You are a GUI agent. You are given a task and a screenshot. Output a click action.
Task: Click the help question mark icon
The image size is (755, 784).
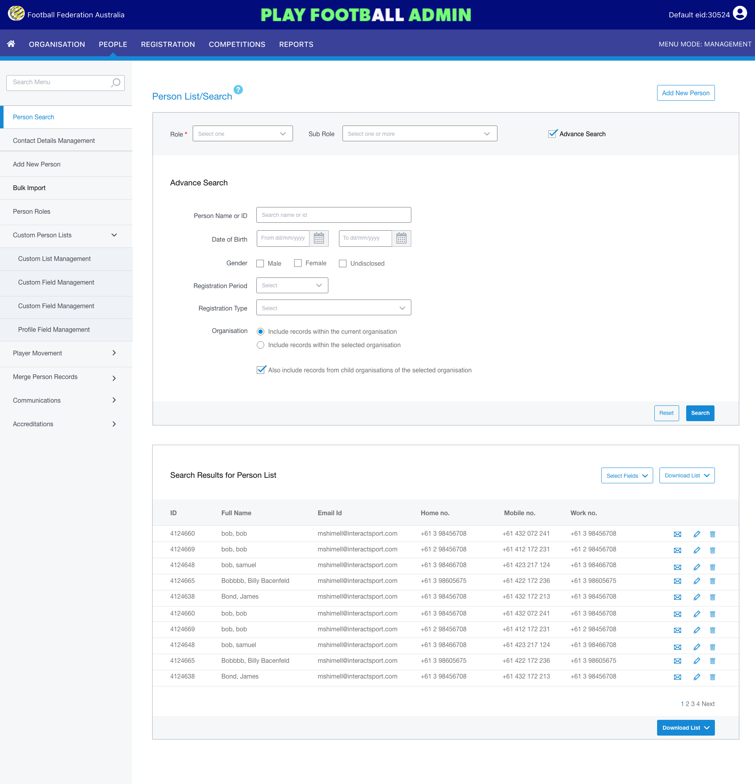pyautogui.click(x=238, y=90)
